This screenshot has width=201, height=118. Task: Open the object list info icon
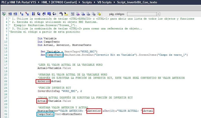pyautogui.click(x=61, y=14)
